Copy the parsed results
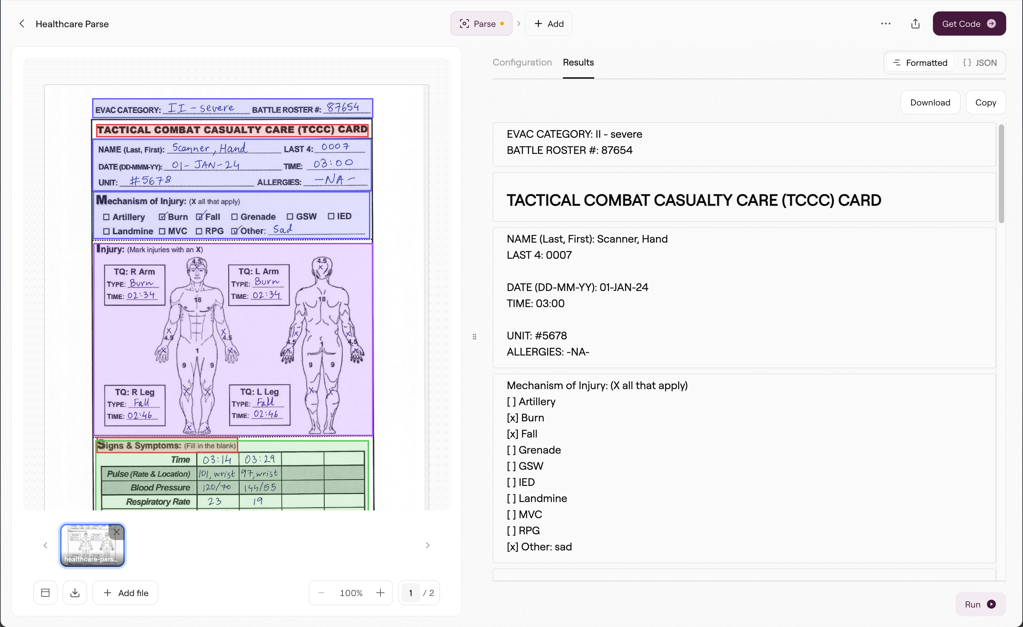 (x=985, y=102)
